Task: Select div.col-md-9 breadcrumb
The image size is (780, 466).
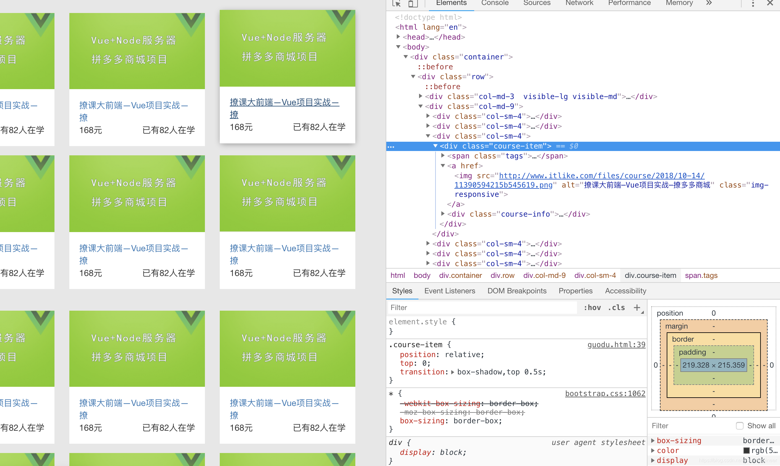Action: [544, 275]
